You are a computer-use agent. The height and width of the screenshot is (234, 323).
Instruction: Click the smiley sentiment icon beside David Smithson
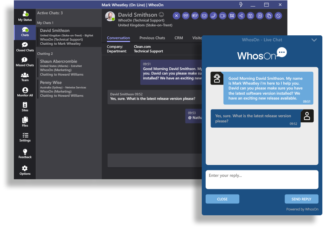pos(161,15)
